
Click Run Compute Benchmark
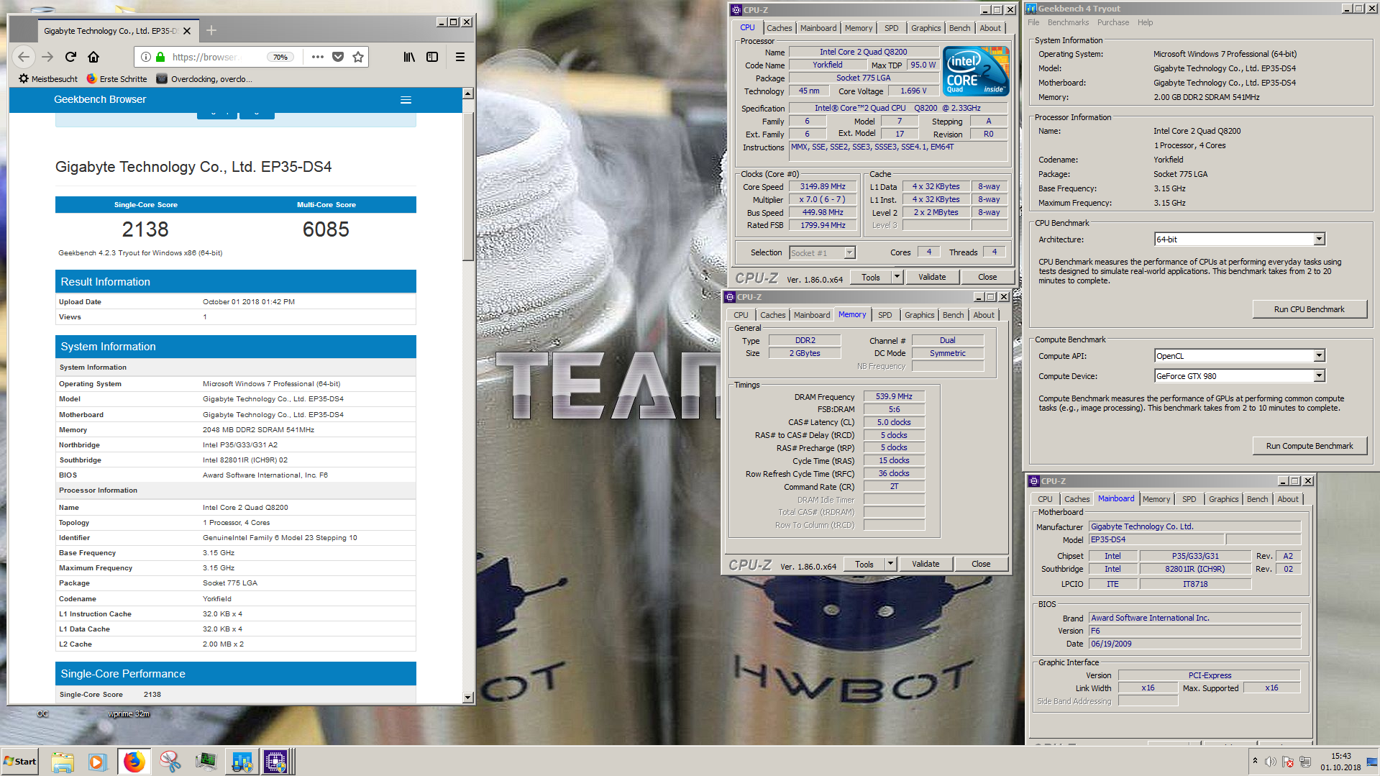click(1309, 446)
